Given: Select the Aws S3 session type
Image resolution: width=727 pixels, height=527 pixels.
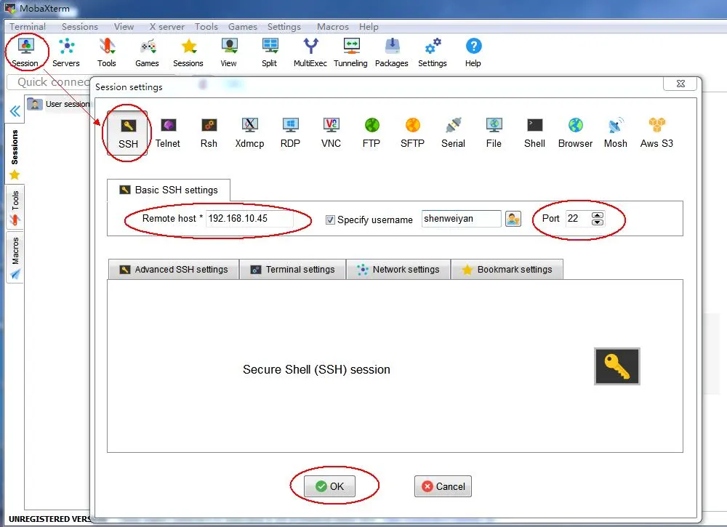Looking at the screenshot, I should (x=656, y=133).
